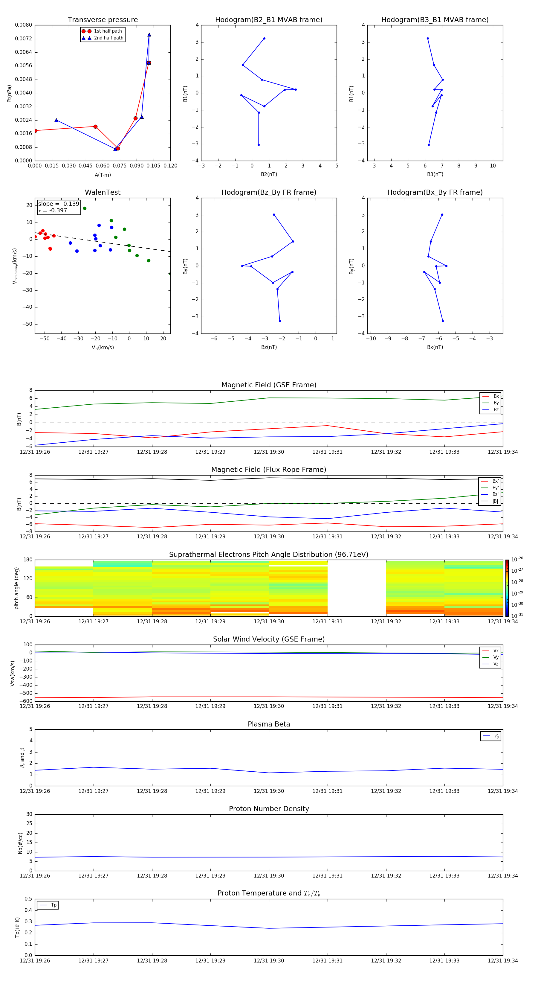Select the "1st half path" legend entry
This screenshot has height=987, width=538.
[x=102, y=31]
